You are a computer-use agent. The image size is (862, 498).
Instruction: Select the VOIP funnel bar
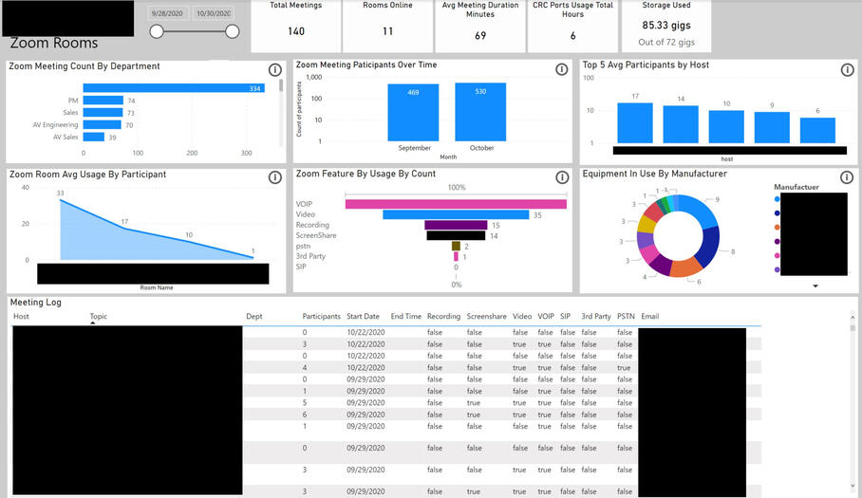point(456,204)
